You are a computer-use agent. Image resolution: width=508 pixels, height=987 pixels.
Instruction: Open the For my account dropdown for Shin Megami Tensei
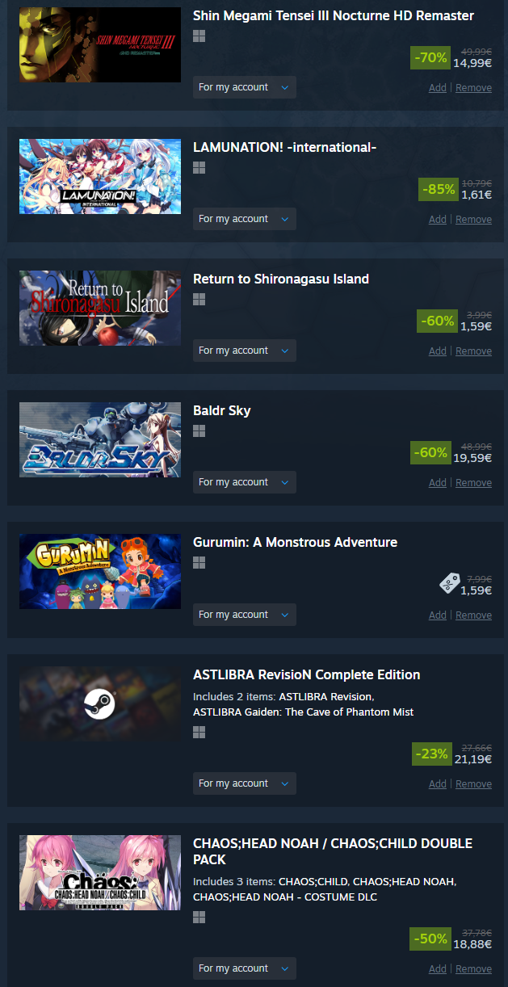click(245, 87)
